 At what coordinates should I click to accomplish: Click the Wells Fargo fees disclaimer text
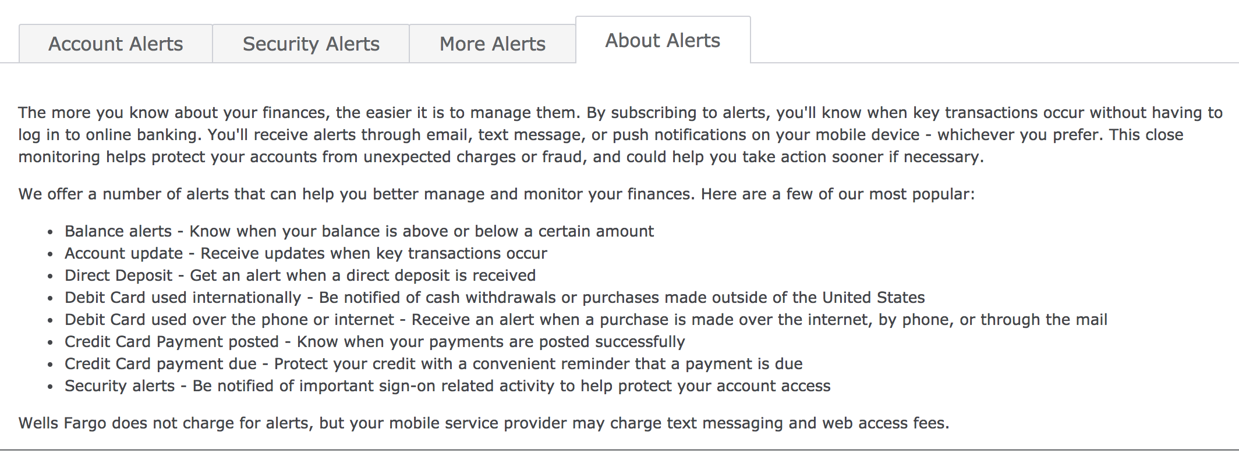pos(484,423)
